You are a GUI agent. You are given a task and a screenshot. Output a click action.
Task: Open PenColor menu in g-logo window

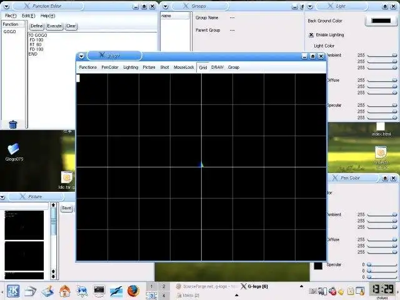[x=110, y=67]
